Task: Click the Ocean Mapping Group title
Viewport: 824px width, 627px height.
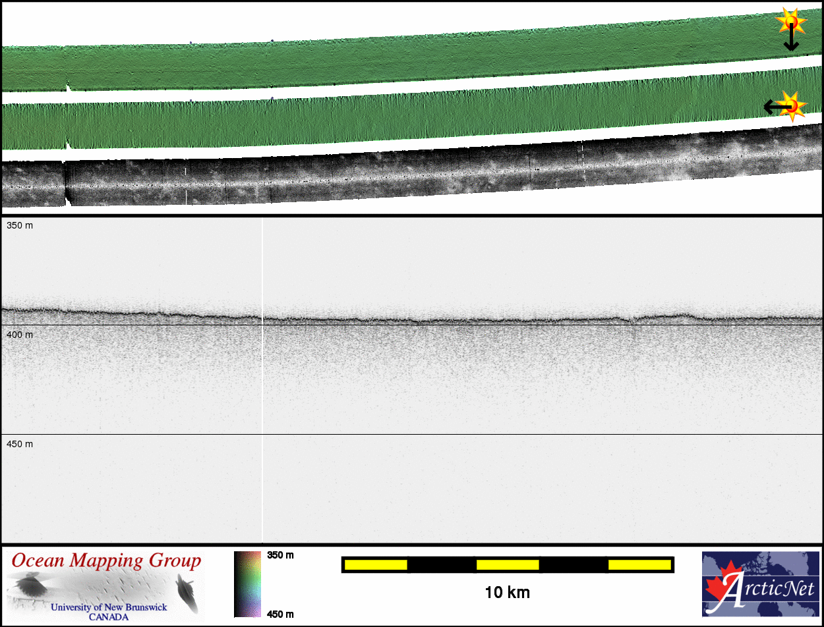Action: tap(106, 561)
